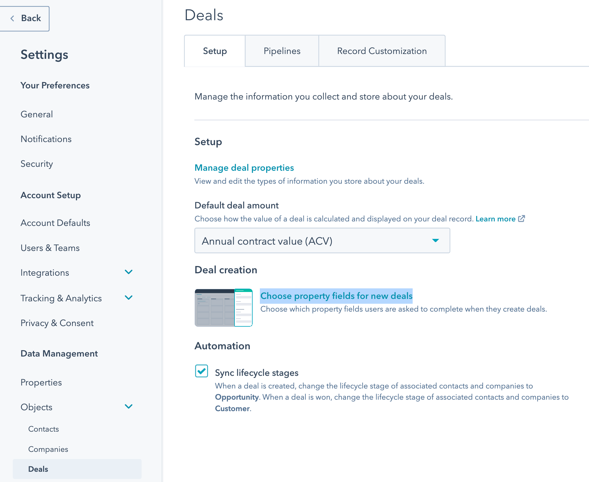This screenshot has height=482, width=589.
Task: Expand Tracking & Analytics chevron
Action: 129,298
